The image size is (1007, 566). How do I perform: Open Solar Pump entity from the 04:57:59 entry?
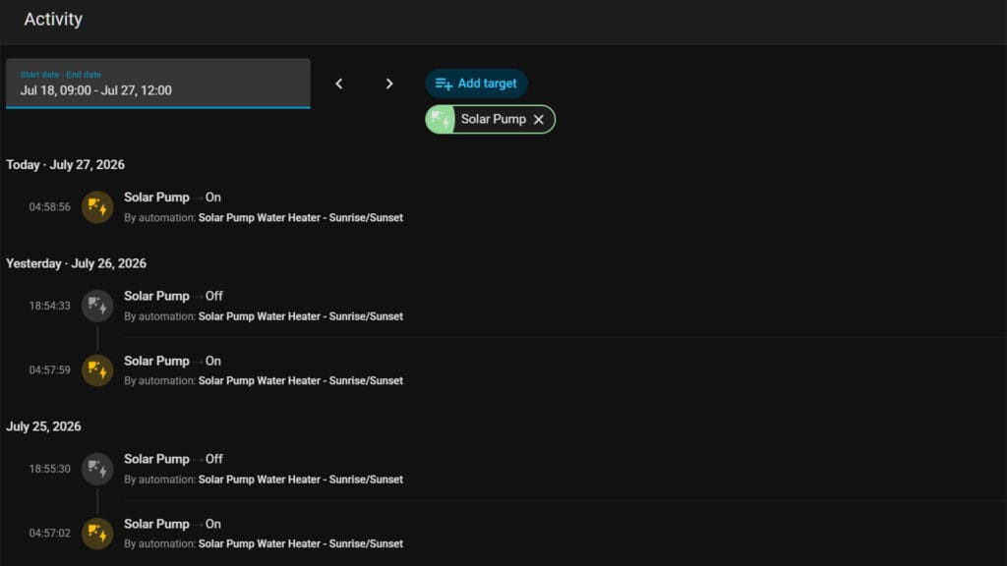(x=156, y=361)
